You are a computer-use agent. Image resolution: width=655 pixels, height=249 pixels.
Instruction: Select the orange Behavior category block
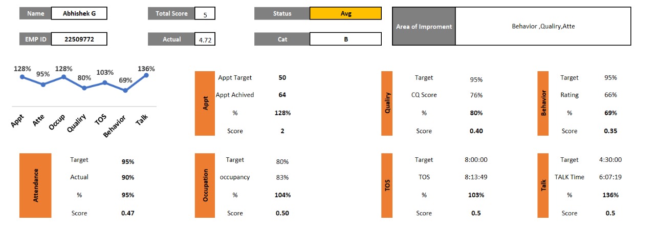point(543,103)
